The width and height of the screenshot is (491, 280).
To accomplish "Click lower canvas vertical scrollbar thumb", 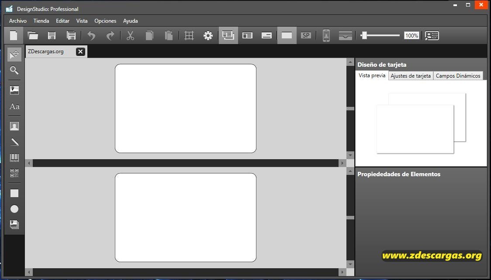I will [x=350, y=218].
